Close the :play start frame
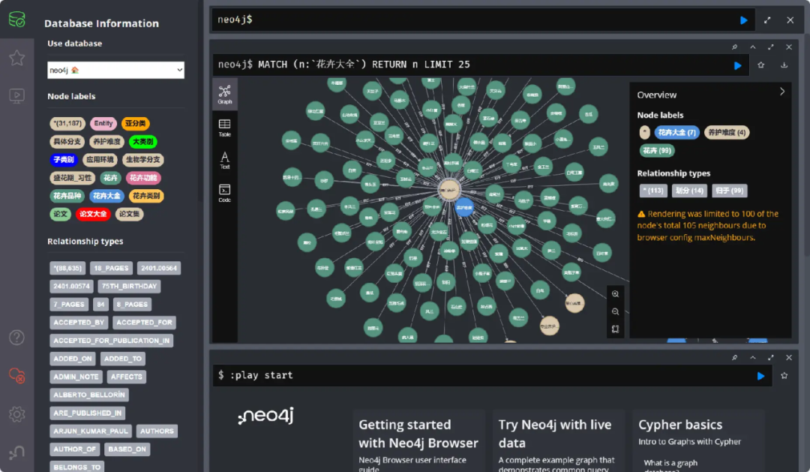The height and width of the screenshot is (472, 810). tap(789, 358)
